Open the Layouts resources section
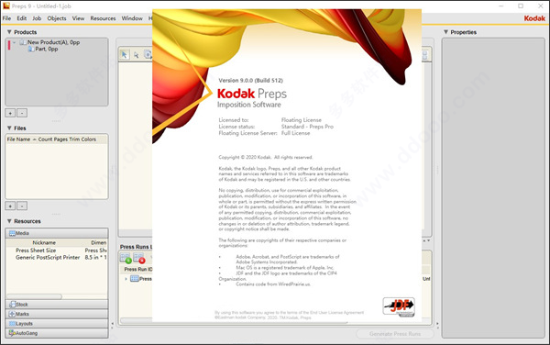The image size is (550, 345). point(57,324)
